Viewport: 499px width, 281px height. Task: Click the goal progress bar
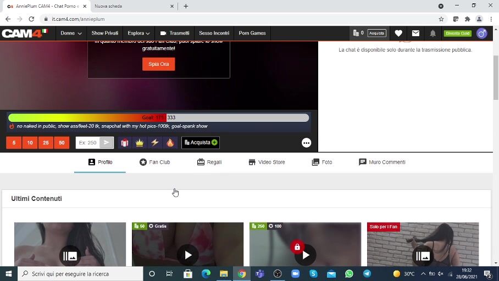coord(158,117)
